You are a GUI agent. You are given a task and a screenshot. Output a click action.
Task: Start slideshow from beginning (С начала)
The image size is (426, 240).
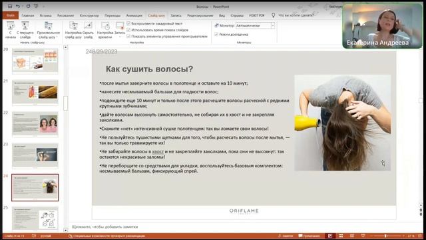11,30
